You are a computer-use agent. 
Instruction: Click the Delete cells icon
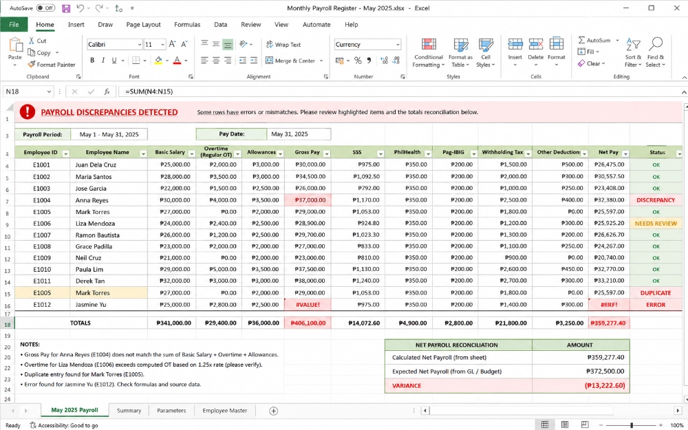536,44
